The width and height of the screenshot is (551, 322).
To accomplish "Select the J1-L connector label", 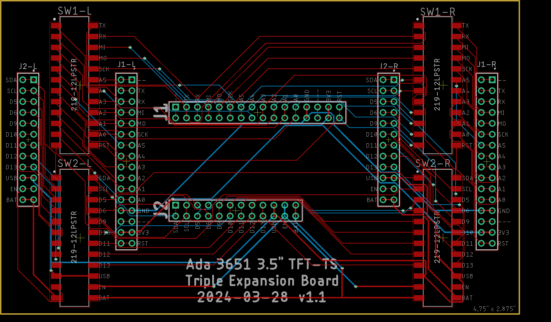I will coord(127,65).
